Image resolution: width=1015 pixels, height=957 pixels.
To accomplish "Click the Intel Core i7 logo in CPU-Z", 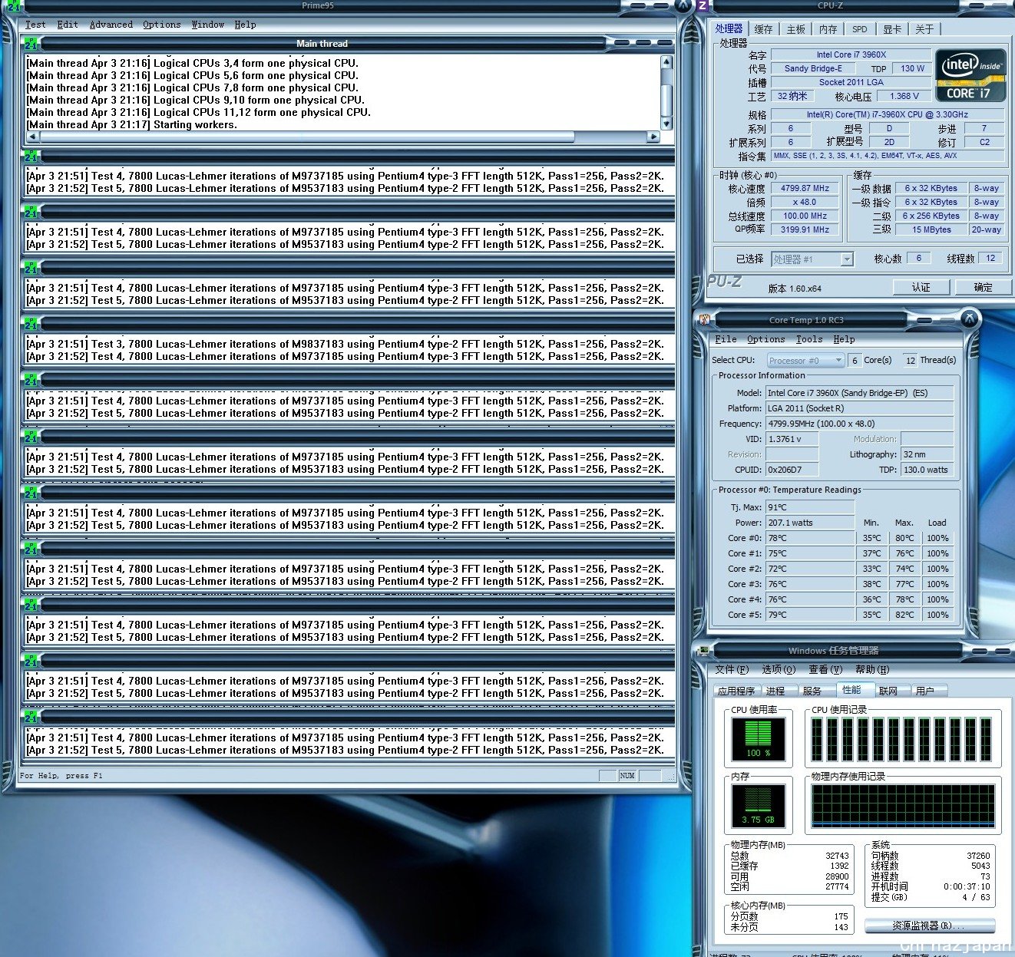I will point(970,76).
